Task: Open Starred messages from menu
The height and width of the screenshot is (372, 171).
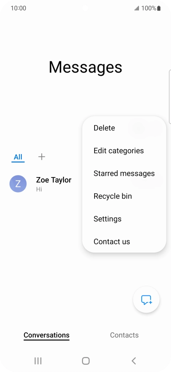Action: [124, 173]
